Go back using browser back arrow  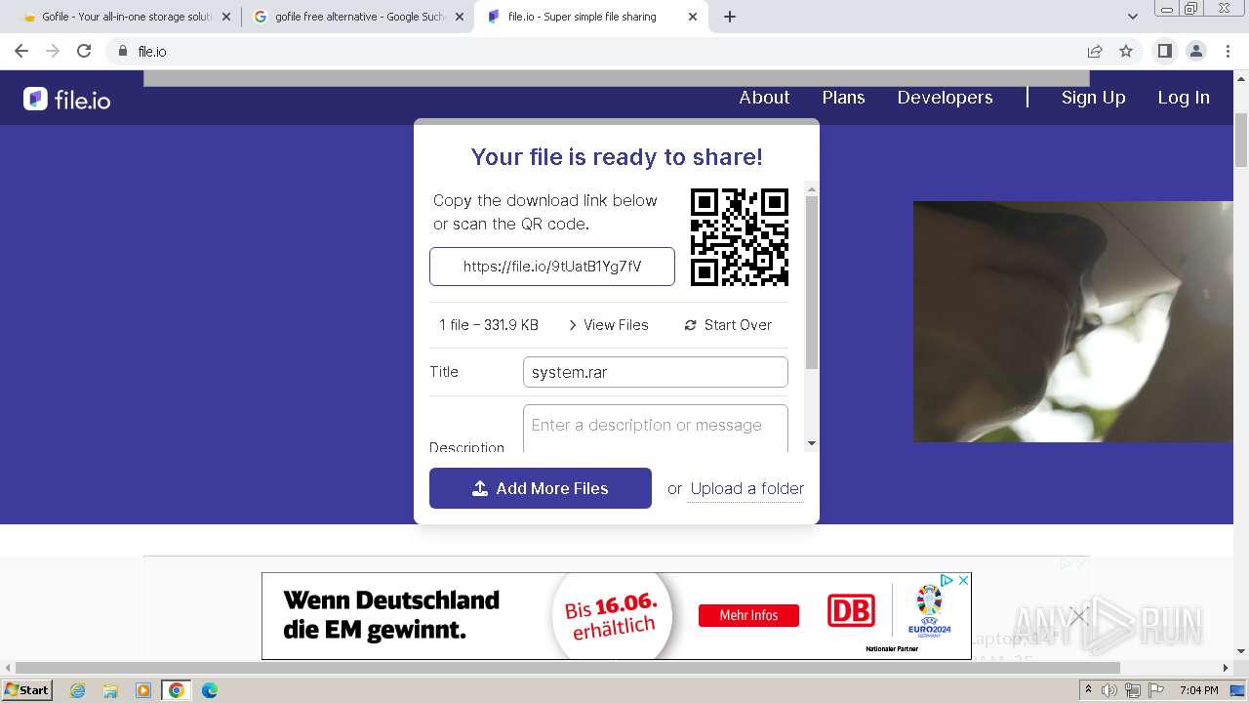(21, 51)
